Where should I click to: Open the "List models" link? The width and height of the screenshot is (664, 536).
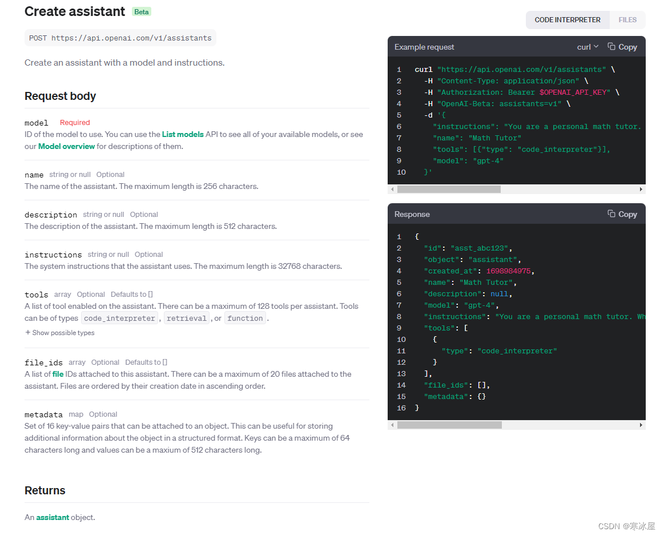183,134
